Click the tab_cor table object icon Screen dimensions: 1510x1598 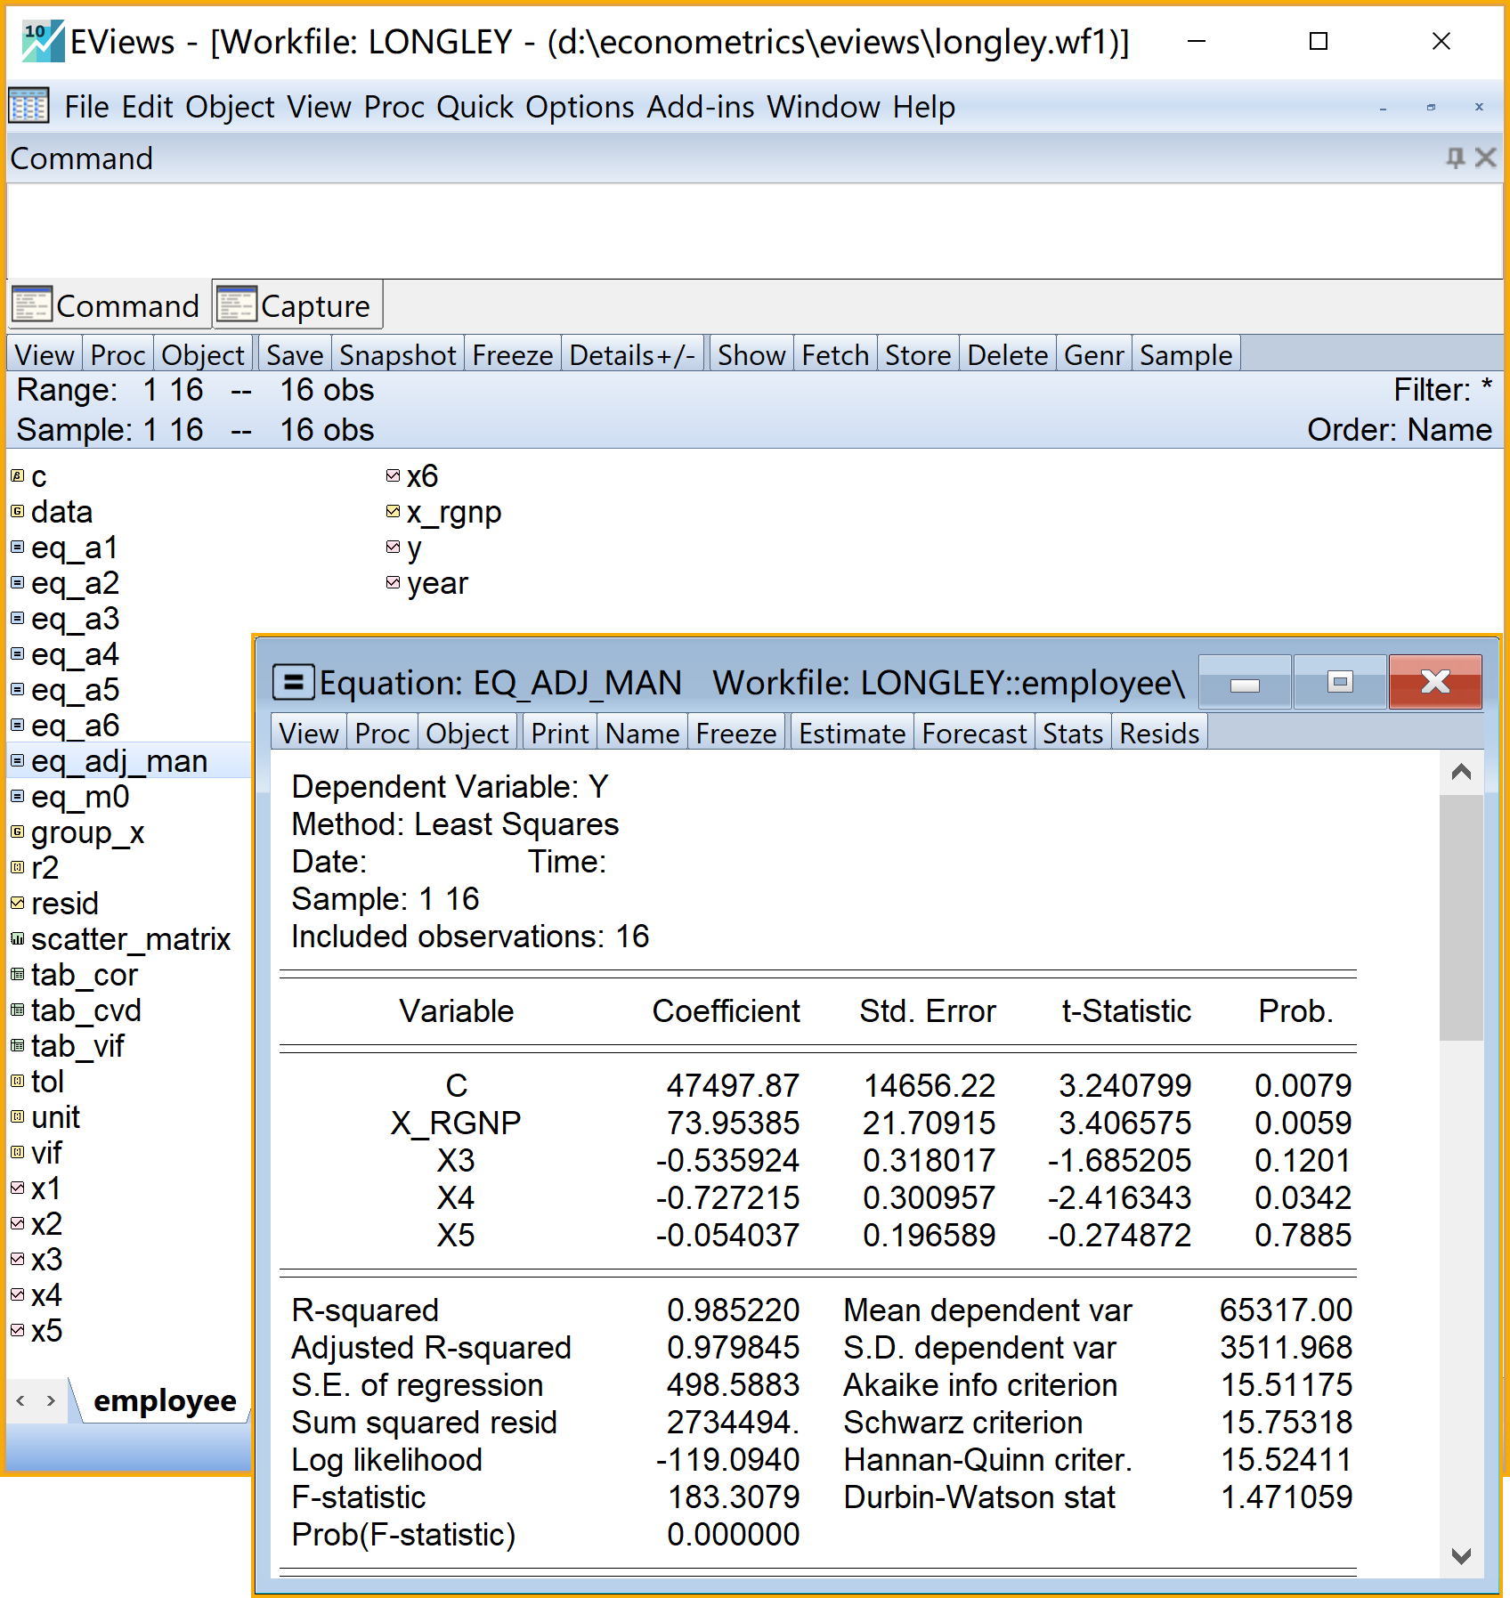tap(17, 975)
